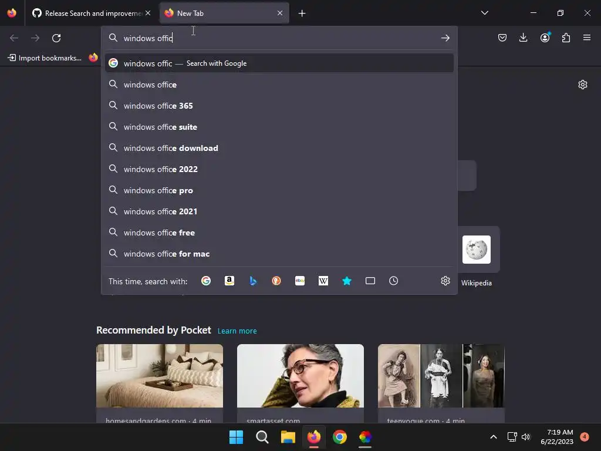601x451 pixels.
Task: Choose suggestion 'windows office pro'
Action: tap(279, 191)
